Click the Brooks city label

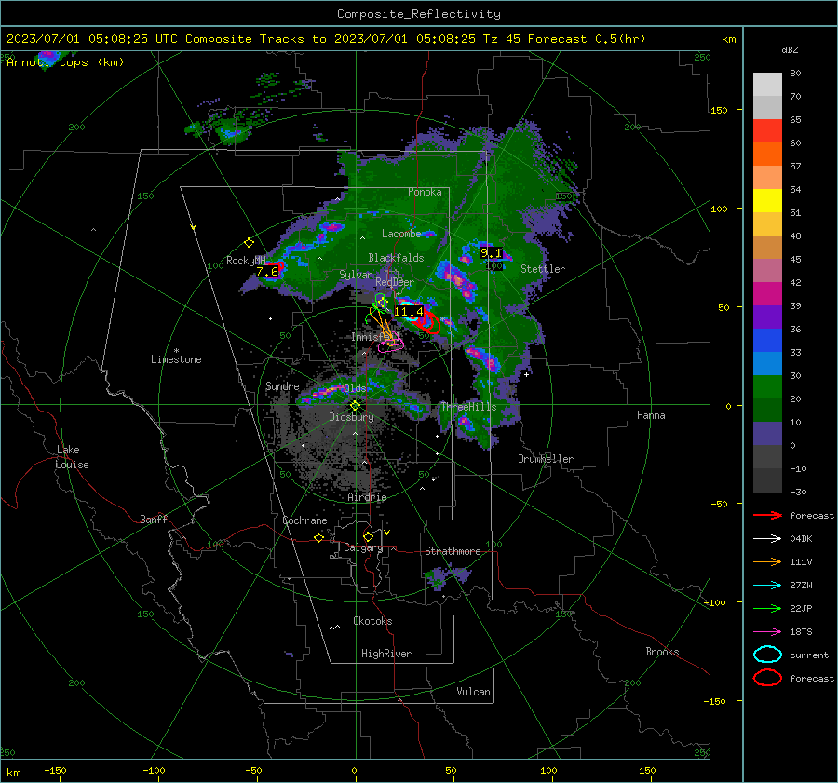click(662, 652)
